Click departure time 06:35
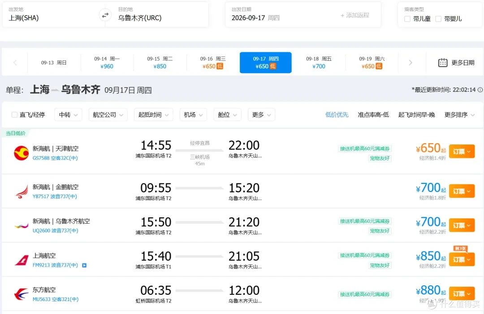Viewport: 484px width, 314px height. click(x=156, y=290)
